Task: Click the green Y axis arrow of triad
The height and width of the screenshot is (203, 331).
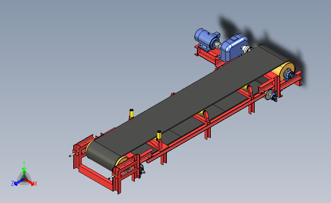Action: (x=24, y=172)
